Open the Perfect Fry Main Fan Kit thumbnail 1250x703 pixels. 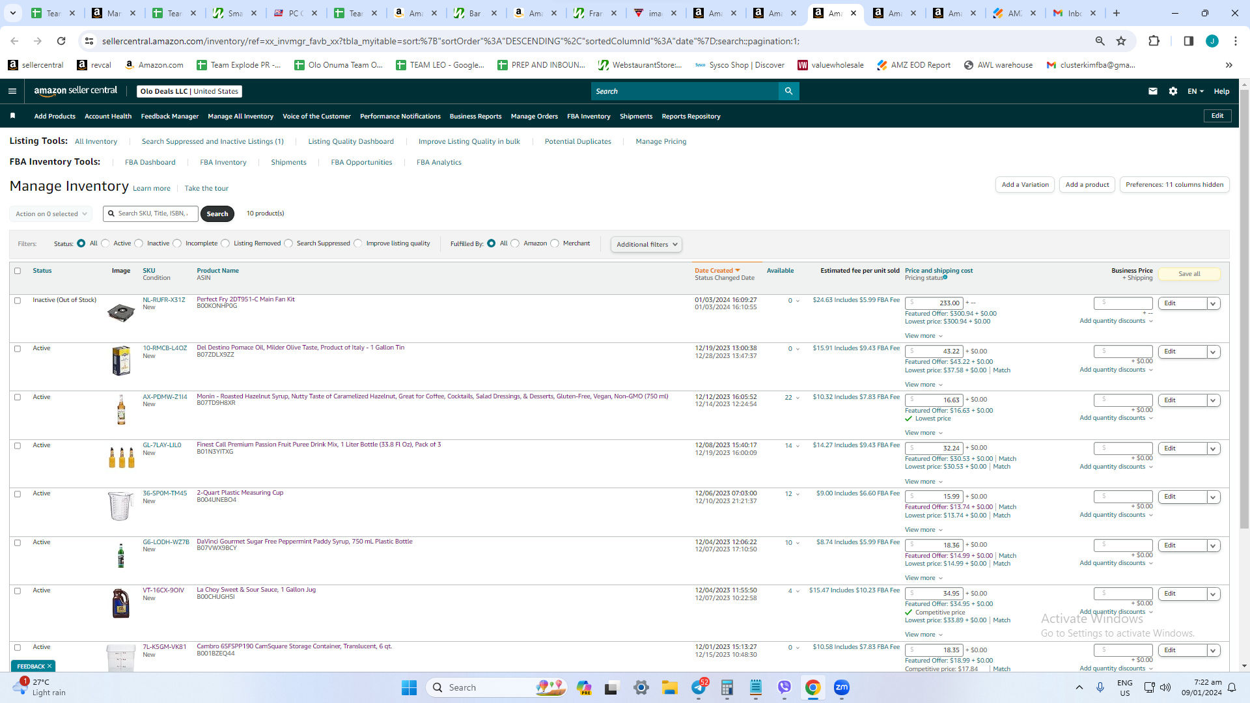click(121, 312)
